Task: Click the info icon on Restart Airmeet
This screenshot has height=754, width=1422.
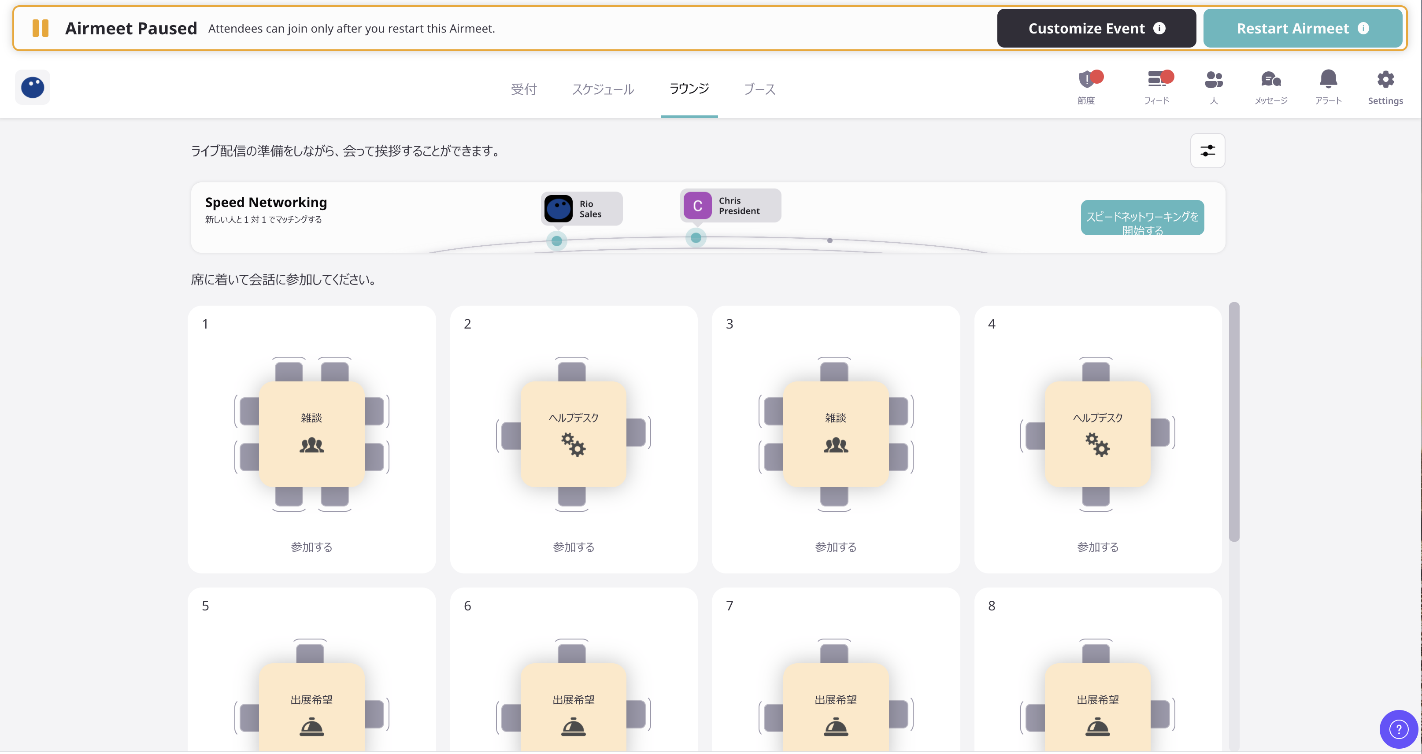Action: [x=1363, y=28]
